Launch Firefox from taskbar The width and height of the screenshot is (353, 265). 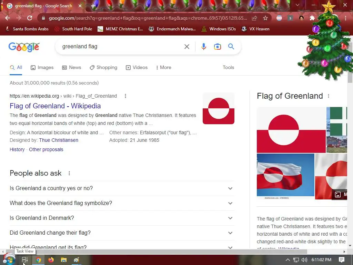pos(51,260)
